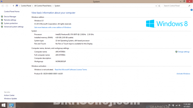Expand the address bar history dropdown
The image size is (193, 108).
pos(156,6)
